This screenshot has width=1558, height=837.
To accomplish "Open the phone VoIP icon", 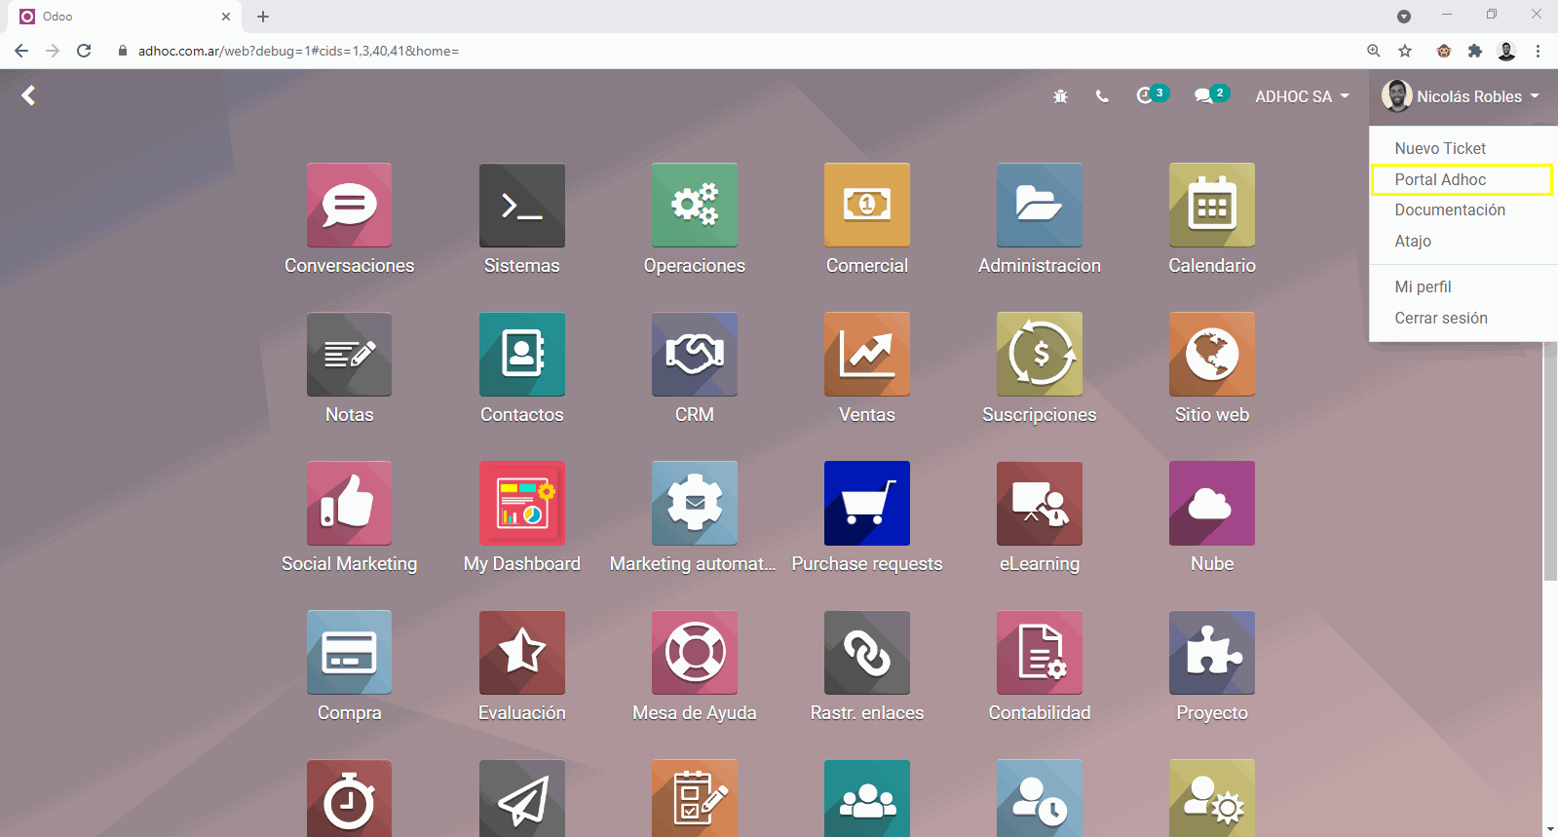I will coord(1102,96).
